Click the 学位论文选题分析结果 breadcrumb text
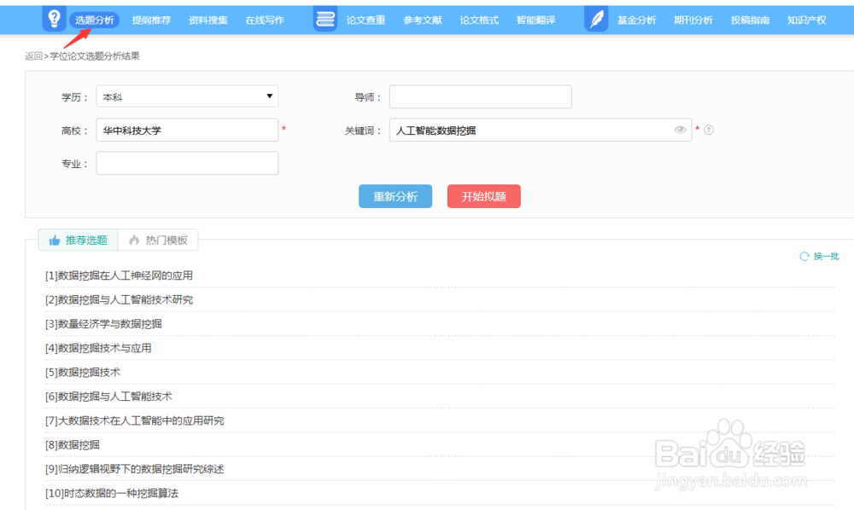The width and height of the screenshot is (854, 510). (95, 56)
